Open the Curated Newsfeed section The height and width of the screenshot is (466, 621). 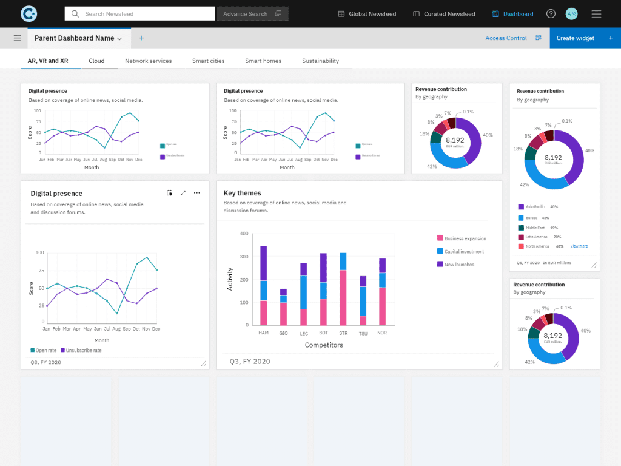(x=443, y=13)
